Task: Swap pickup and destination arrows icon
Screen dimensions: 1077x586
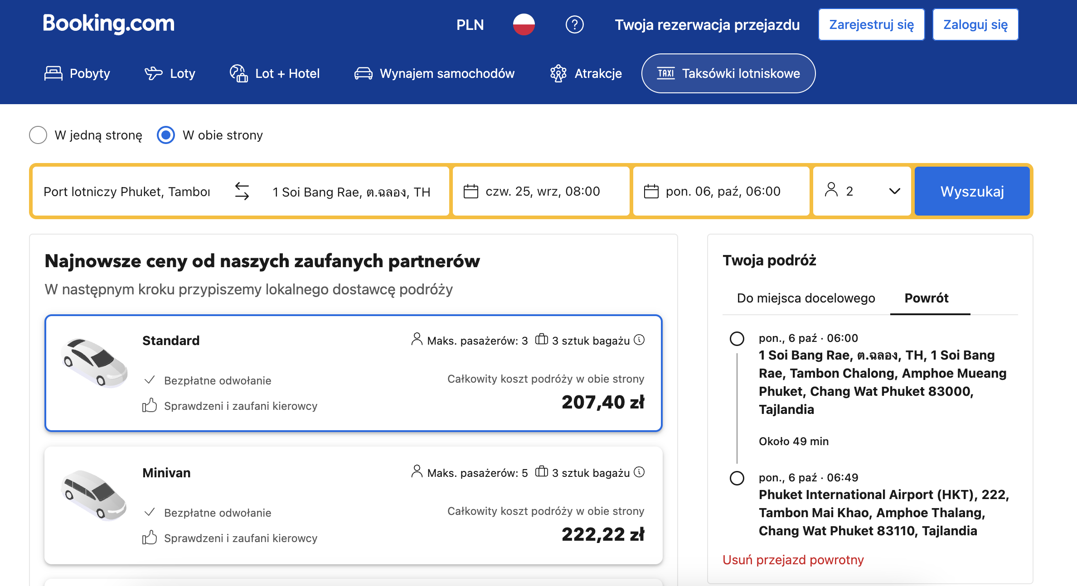Action: pyautogui.click(x=242, y=191)
